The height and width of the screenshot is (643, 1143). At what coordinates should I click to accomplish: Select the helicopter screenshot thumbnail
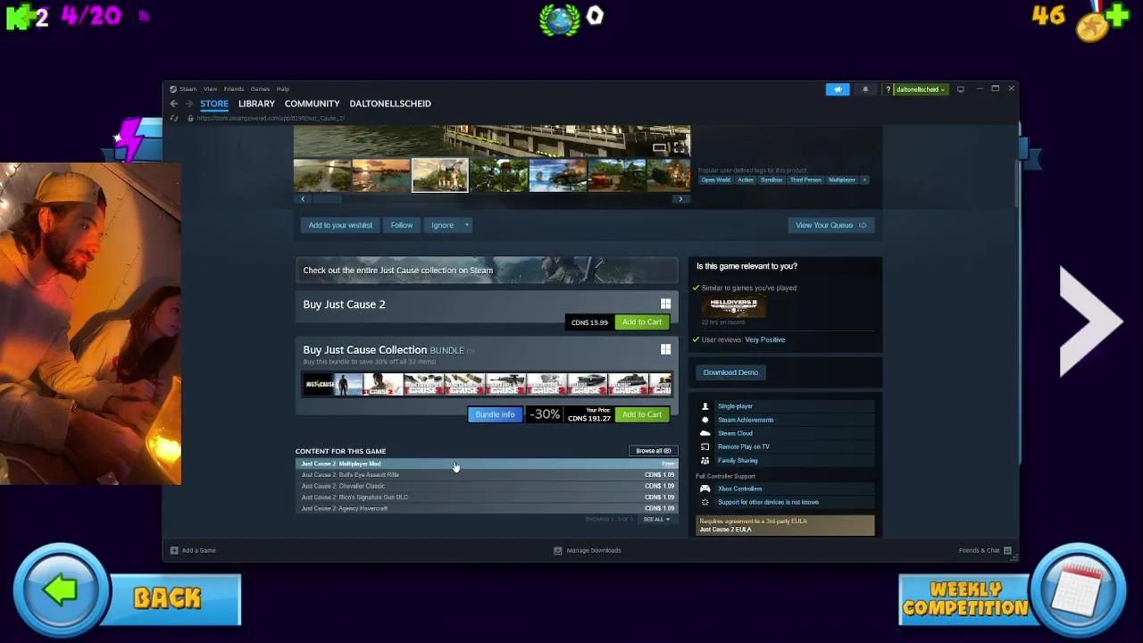(x=557, y=175)
